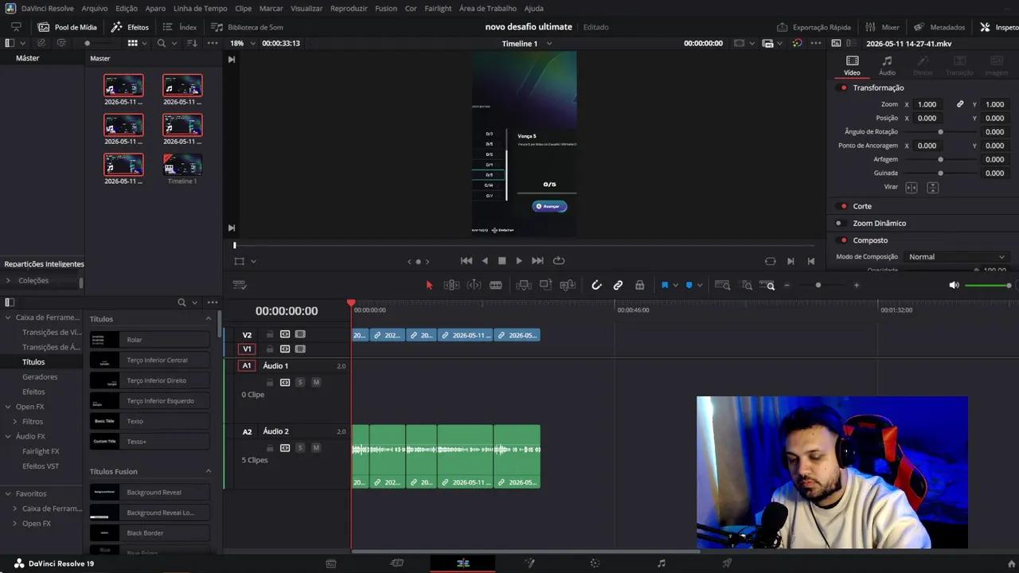Click the minus timeline zoom out button
1019x573 pixels.
tap(787, 285)
